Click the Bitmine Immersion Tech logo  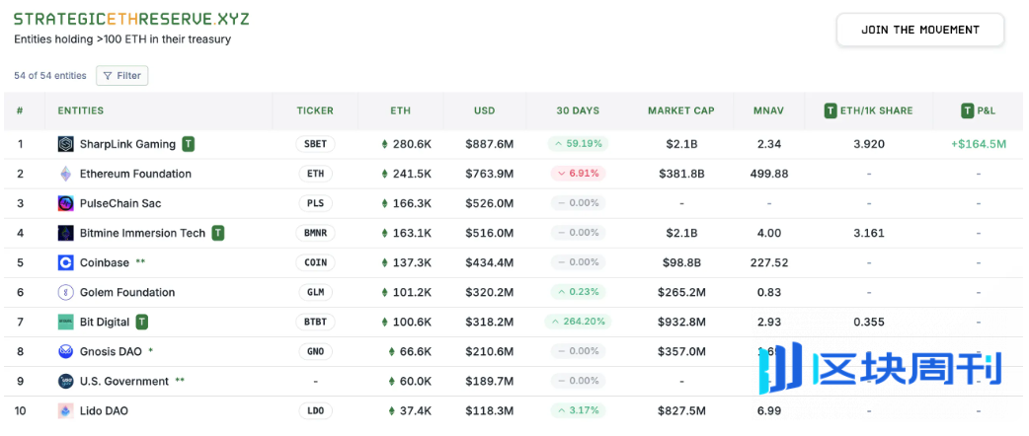pos(66,233)
